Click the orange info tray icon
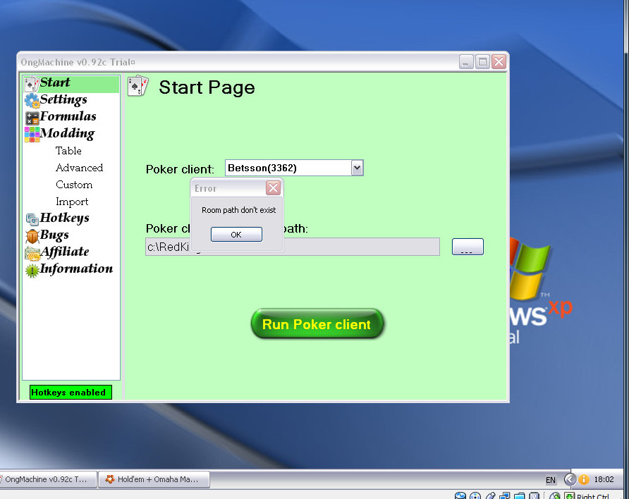This screenshot has height=499, width=629. pyautogui.click(x=584, y=479)
